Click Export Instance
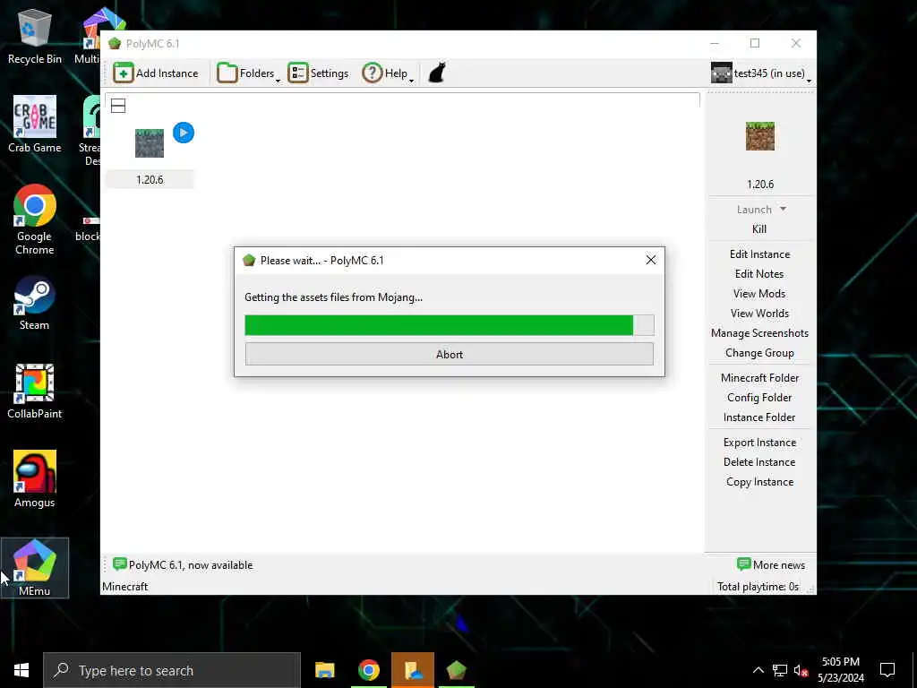This screenshot has width=917, height=688. (759, 443)
